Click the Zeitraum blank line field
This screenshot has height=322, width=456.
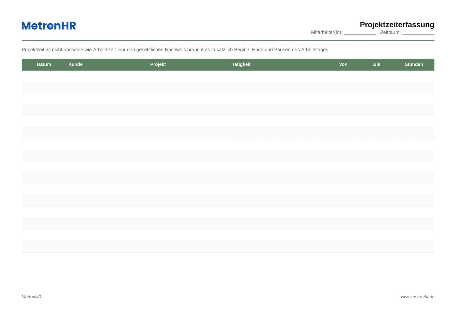coord(418,32)
